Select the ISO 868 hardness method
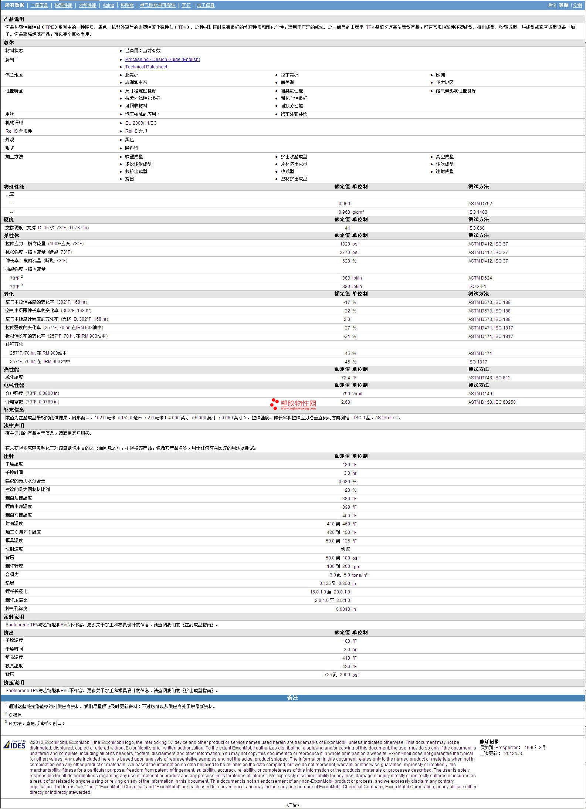The image size is (586, 809). pos(476,228)
